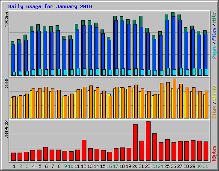Click day 26 on the date axis
Viewport: 219px width, 171px height.
[x=173, y=166]
